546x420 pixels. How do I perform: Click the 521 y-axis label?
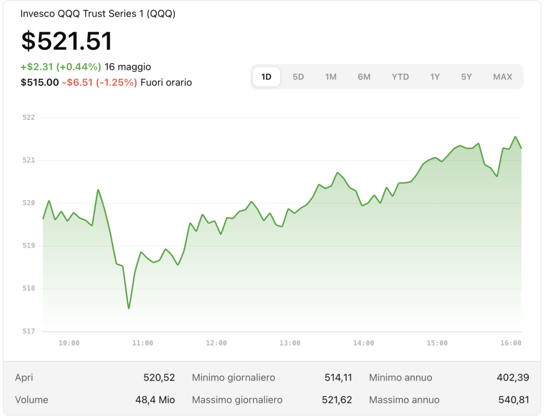pyautogui.click(x=29, y=160)
